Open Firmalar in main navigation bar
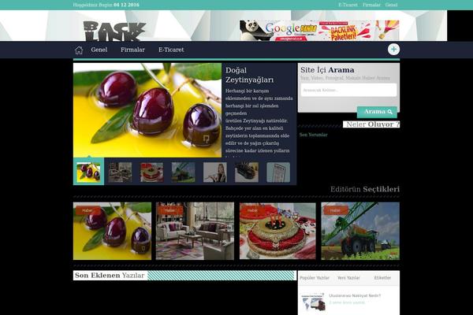The width and height of the screenshot is (473, 315). (132, 50)
